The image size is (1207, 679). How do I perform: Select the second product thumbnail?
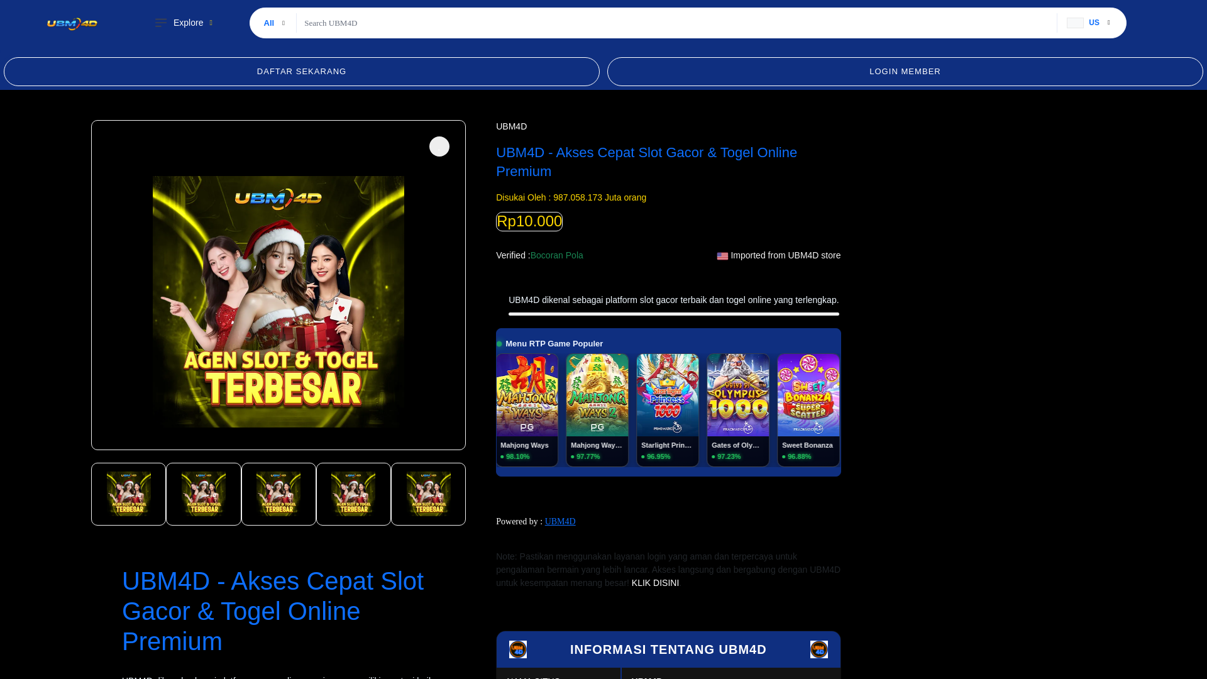[x=204, y=494]
